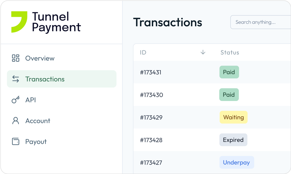Click the Waiting badge on #173429
291x174 pixels.
[233, 117]
